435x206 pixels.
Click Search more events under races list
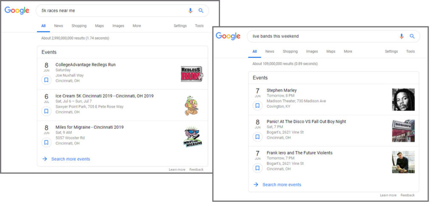point(70,159)
